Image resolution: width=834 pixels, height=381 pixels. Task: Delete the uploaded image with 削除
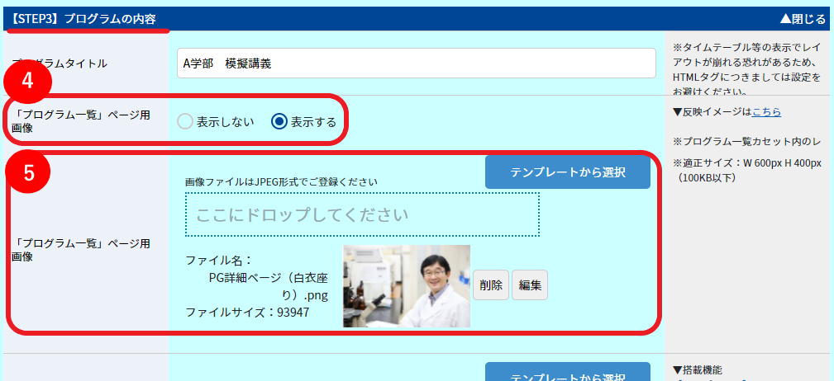(x=491, y=285)
